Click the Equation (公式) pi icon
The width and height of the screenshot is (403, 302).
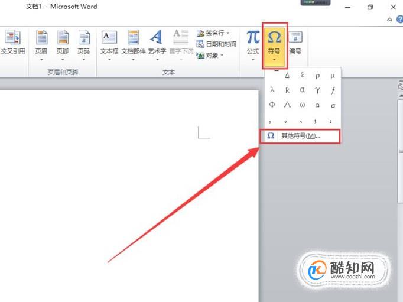click(253, 37)
